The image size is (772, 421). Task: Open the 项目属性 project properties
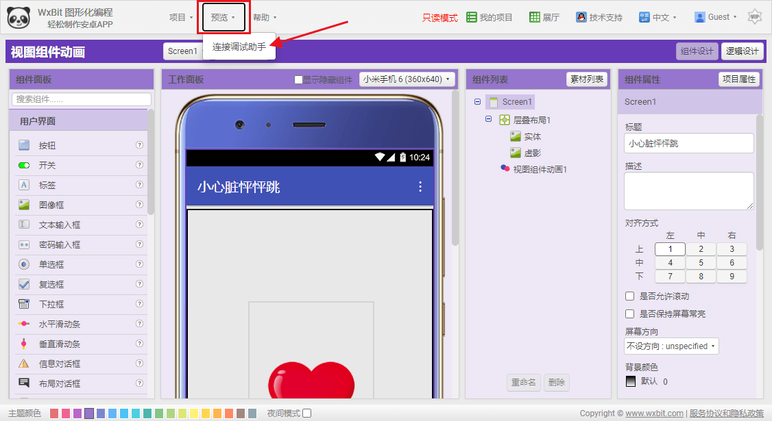(x=739, y=79)
